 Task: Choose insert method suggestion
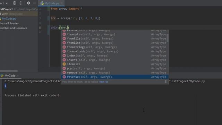(115, 60)
